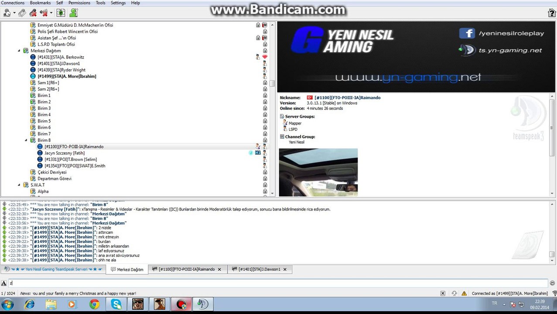Image resolution: width=557 pixels, height=314 pixels.
Task: Open Skype from the Windows taskbar
Action: 116,304
